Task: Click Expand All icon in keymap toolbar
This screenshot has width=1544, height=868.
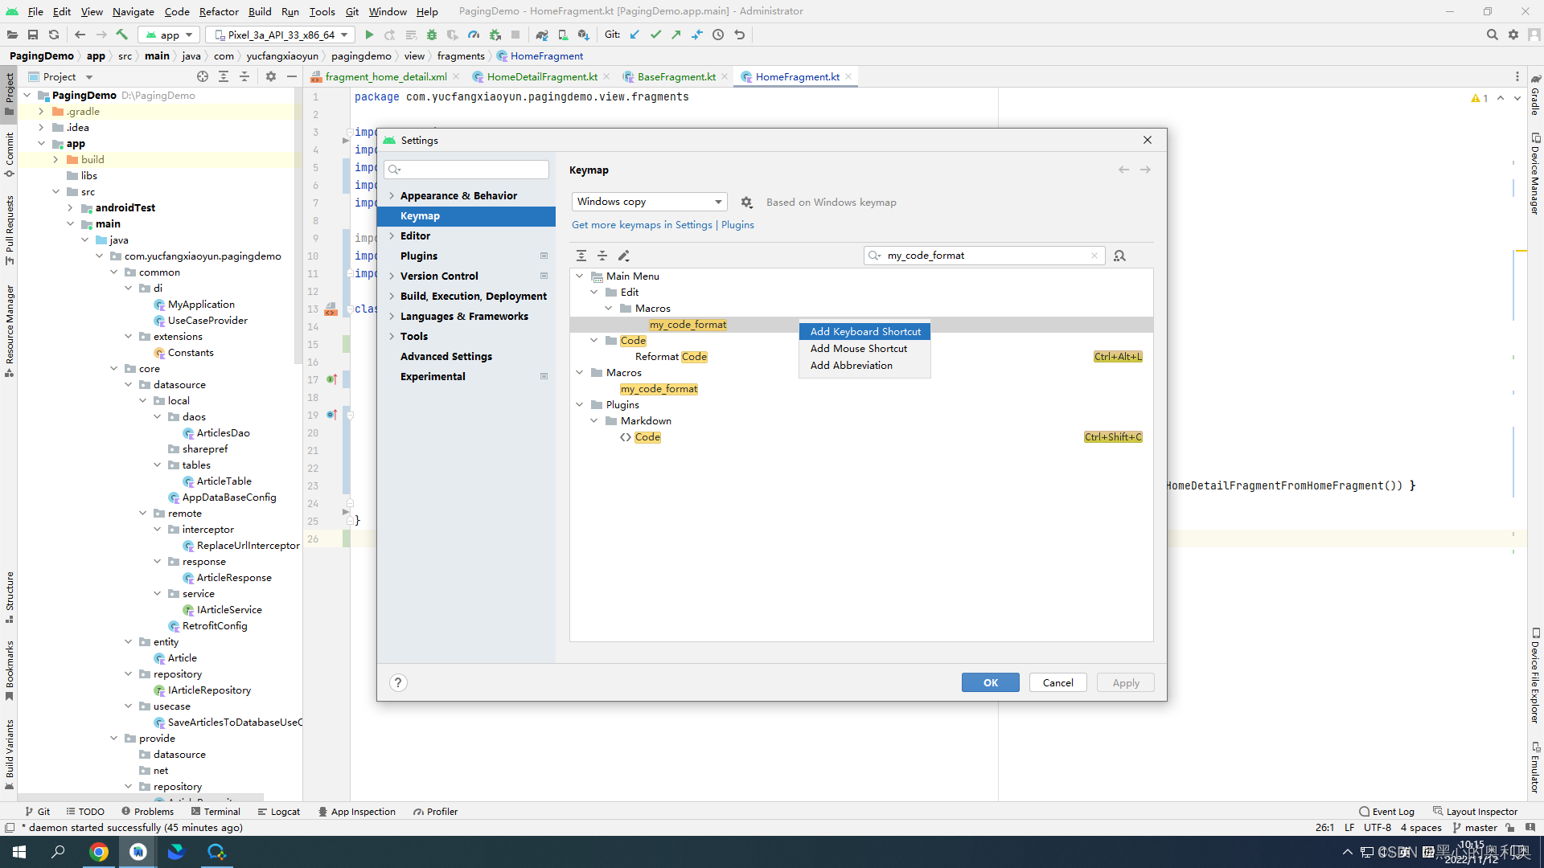Action: coord(581,256)
